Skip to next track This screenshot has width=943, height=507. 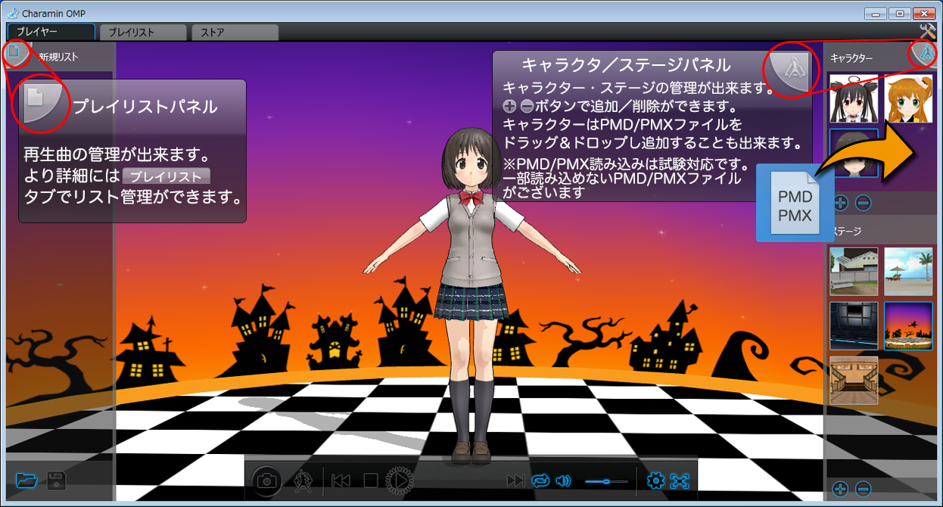tap(515, 480)
